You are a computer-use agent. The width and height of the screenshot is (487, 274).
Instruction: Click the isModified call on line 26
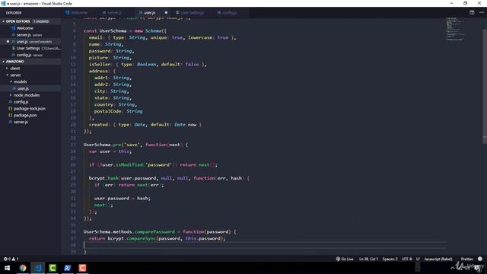click(x=129, y=164)
